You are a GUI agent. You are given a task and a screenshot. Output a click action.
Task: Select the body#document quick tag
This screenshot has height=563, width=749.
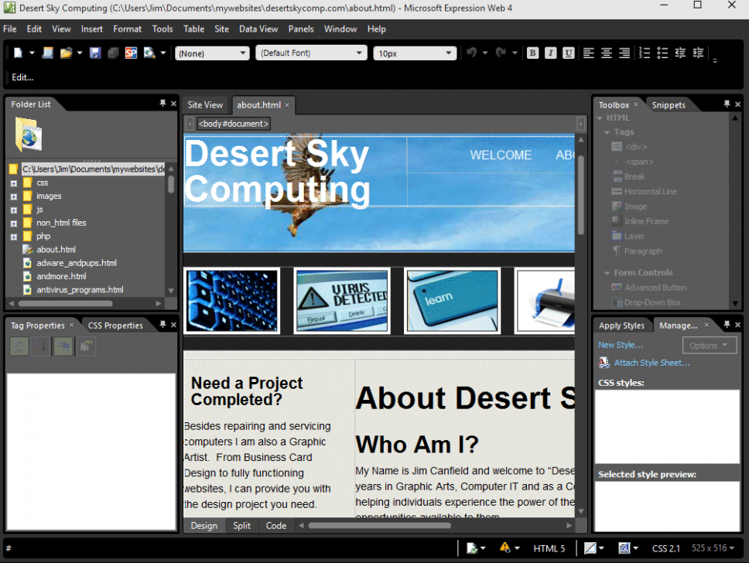click(x=234, y=124)
